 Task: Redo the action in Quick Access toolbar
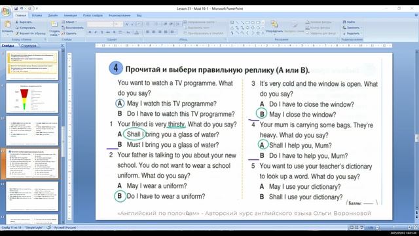tap(29, 9)
